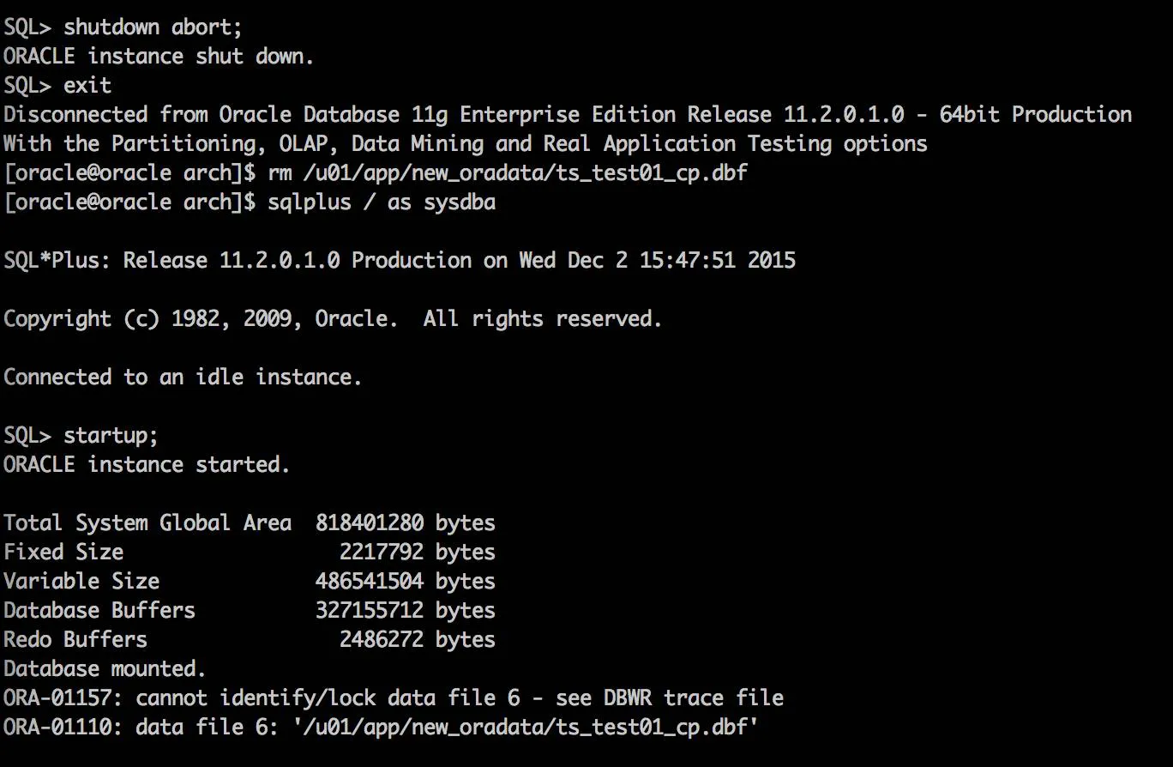Click the 'ORACLE instance started.' line

pos(147,465)
